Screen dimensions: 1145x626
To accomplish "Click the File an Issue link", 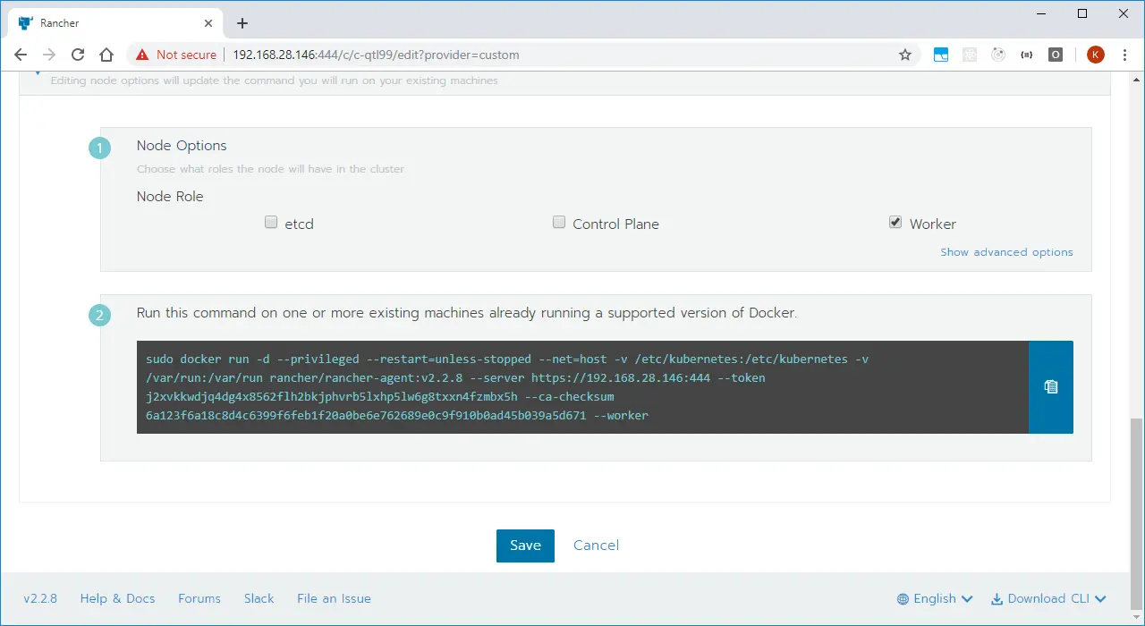I will click(x=334, y=598).
